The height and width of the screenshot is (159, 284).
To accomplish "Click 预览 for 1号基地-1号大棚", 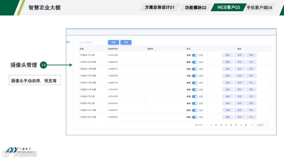I will [251, 55].
